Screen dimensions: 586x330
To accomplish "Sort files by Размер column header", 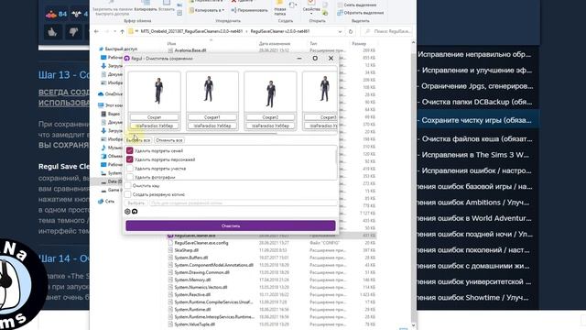I will point(359,44).
